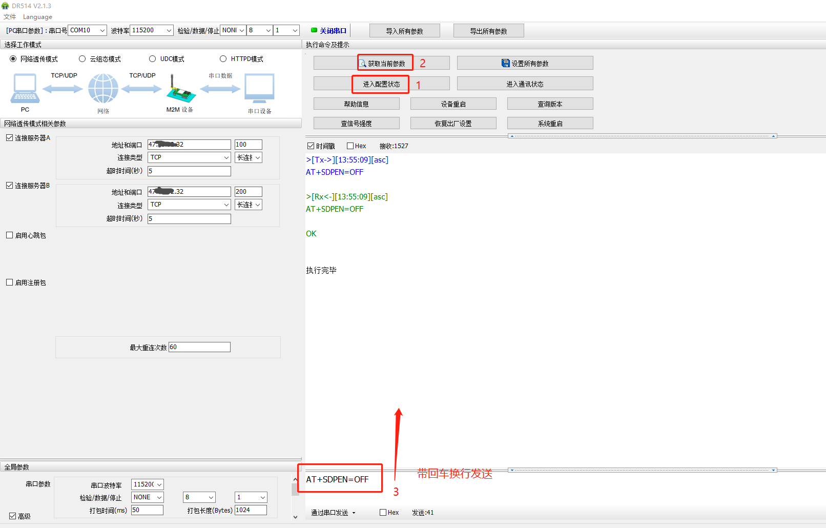Toggle the Hex checkbox in receive area

pyautogui.click(x=350, y=146)
